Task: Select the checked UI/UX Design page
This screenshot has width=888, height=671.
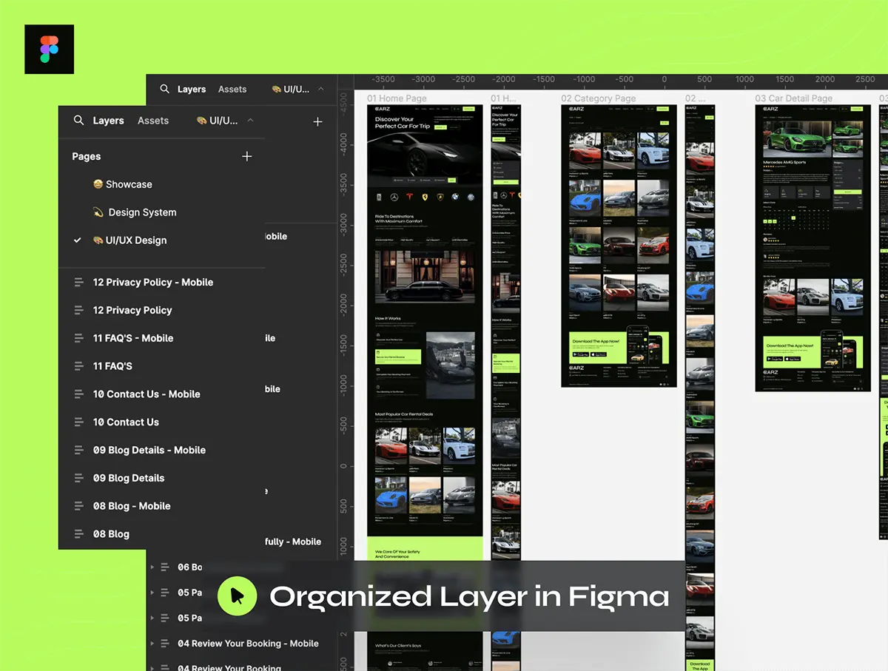Action: (x=136, y=240)
